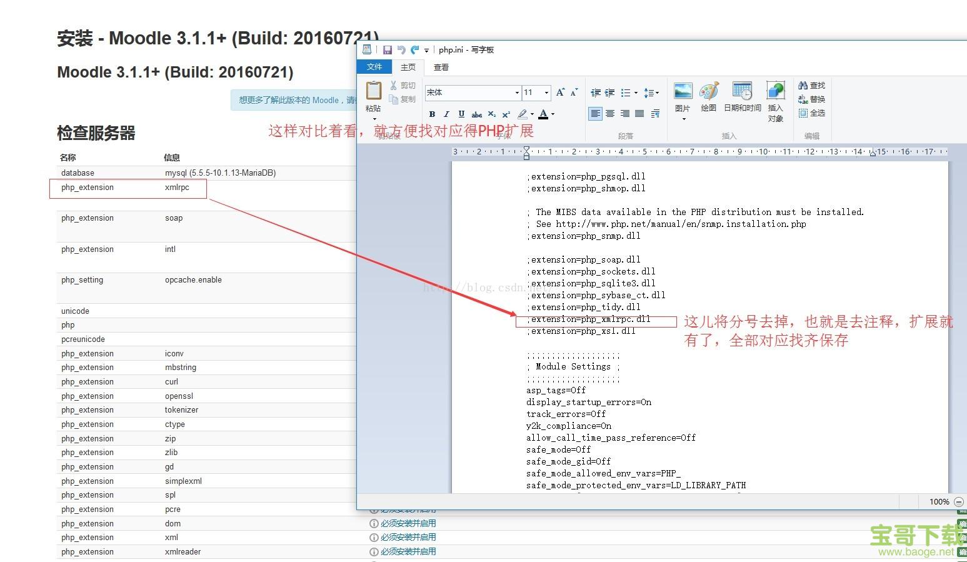
Task: Click the WordPad application icon in title bar
Action: click(367, 49)
